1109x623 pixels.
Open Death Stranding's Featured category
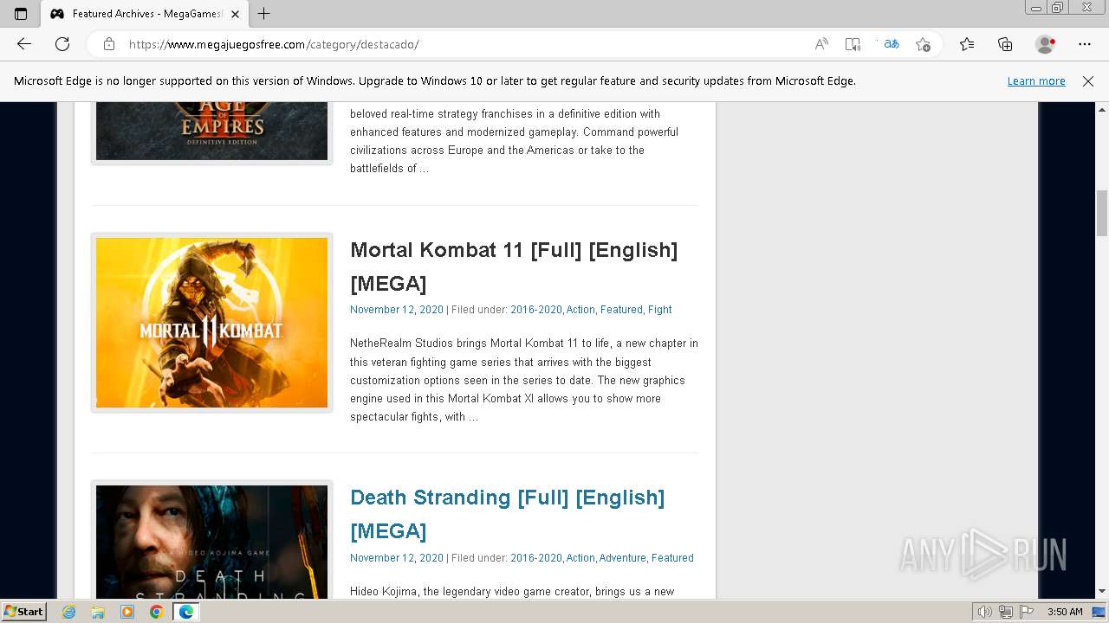[672, 558]
